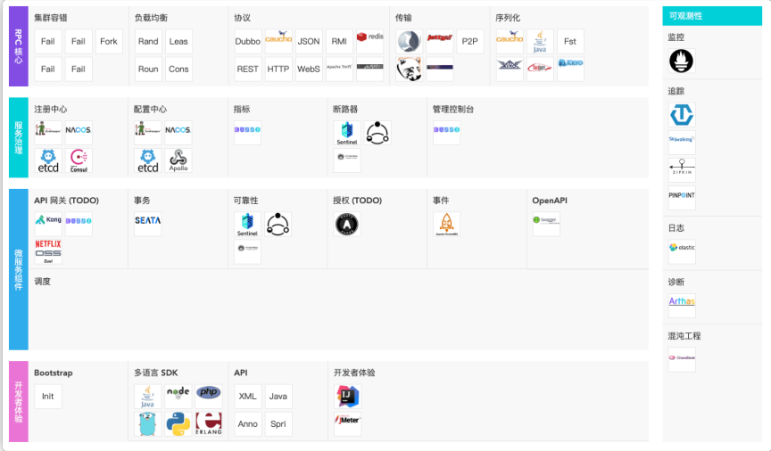This screenshot has width=771, height=451.
Task: Select the Netflix OSS Zuul icon
Action: [48, 251]
